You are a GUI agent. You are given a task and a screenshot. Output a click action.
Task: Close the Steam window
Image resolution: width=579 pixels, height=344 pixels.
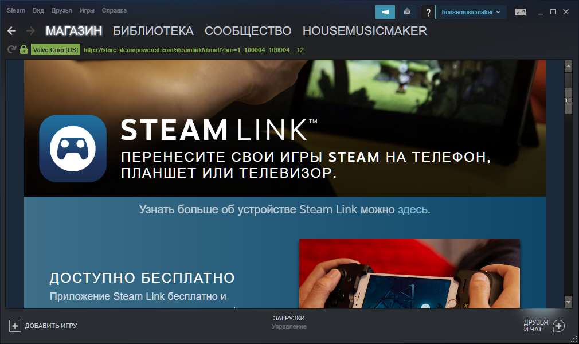point(566,12)
